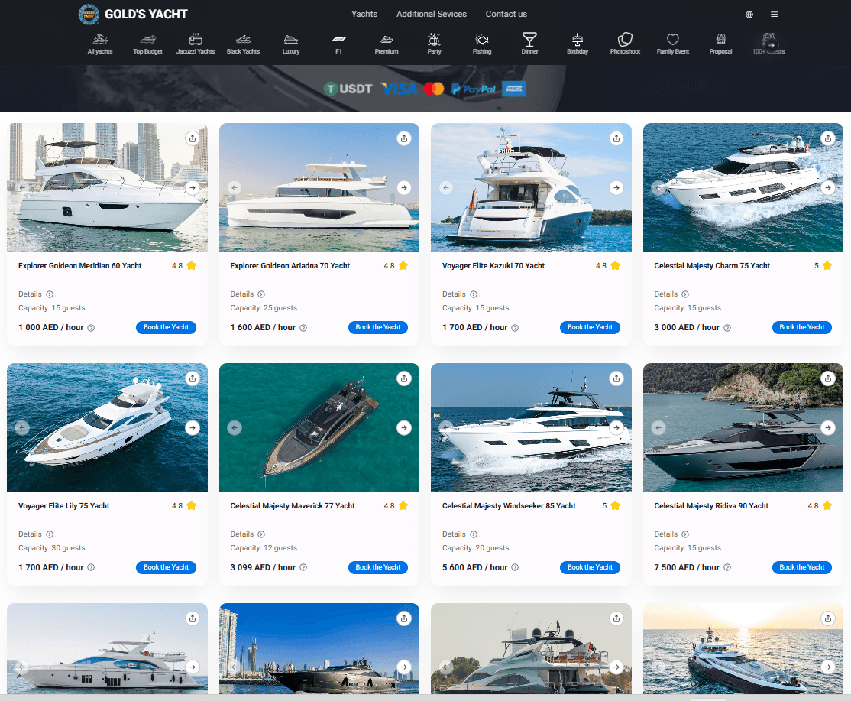Show next photo of Maverick 77 Yacht

coord(404,428)
